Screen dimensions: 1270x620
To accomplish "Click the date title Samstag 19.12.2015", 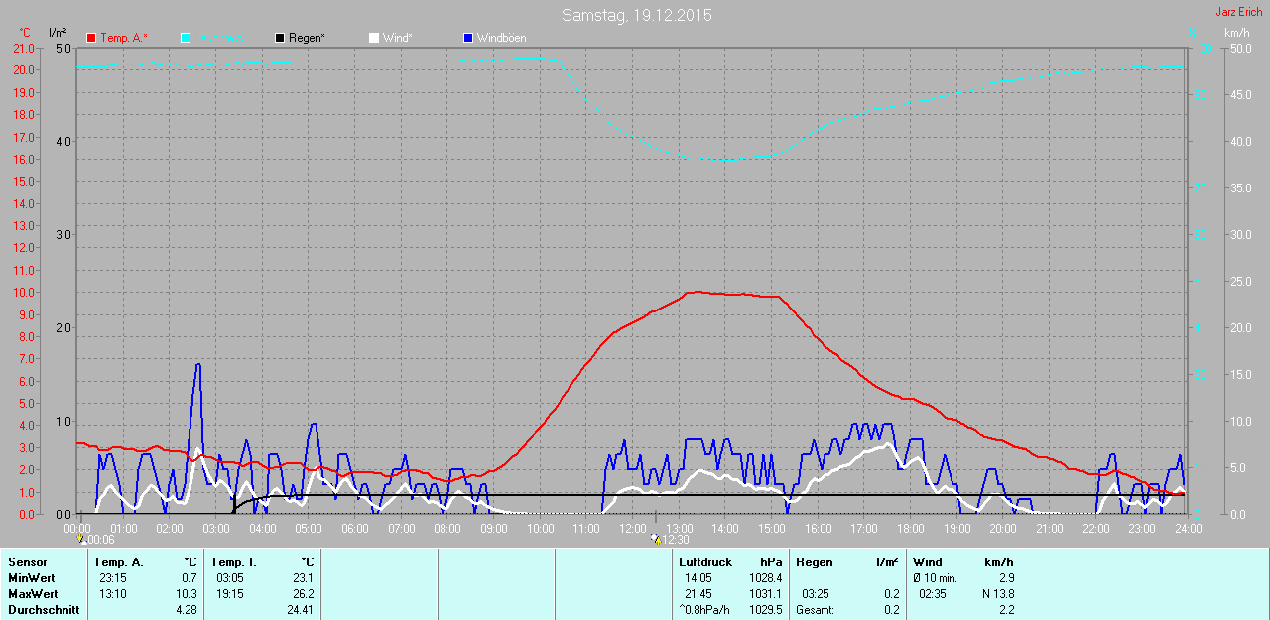I will coord(636,15).
